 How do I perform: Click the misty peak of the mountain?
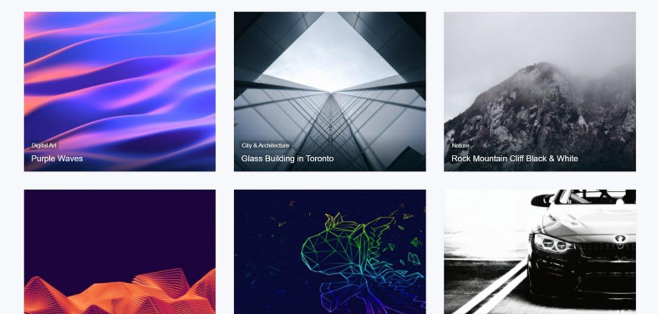(x=540, y=77)
